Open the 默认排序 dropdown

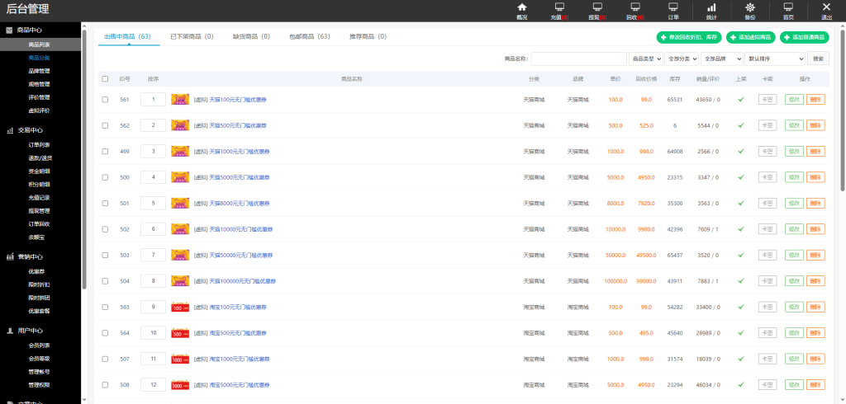775,59
